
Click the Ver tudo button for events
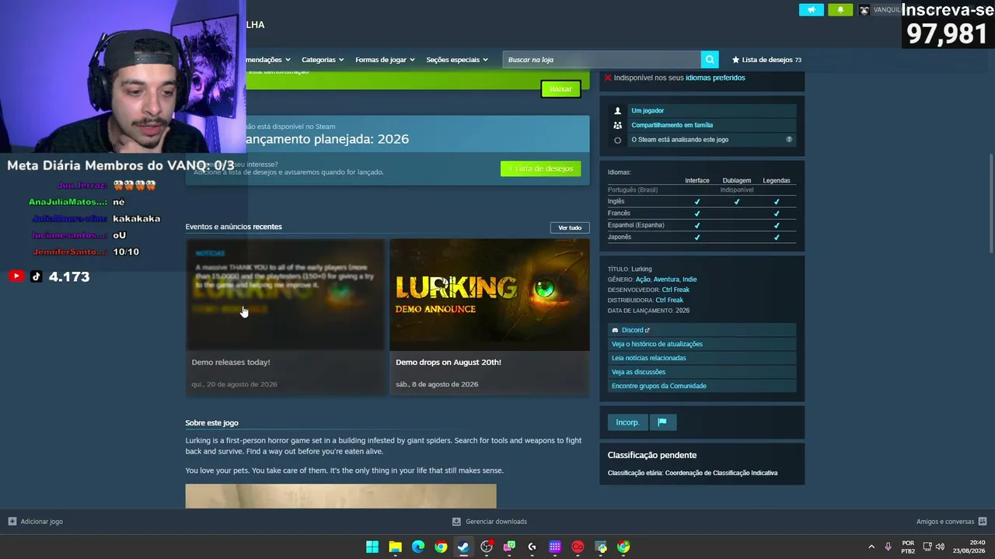pyautogui.click(x=570, y=227)
